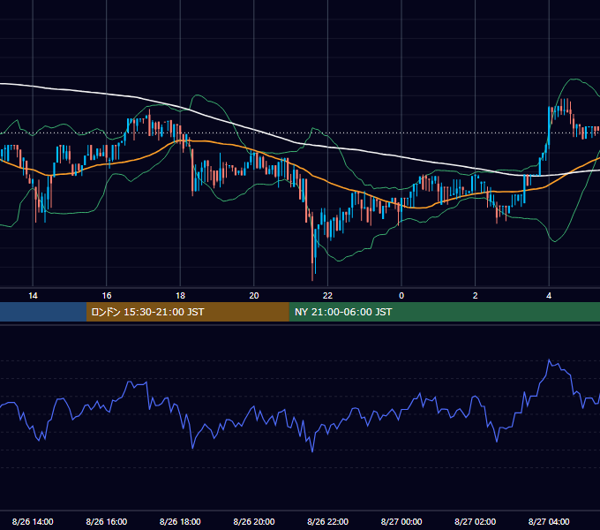Click the 14 hour label on price chart axis
This screenshot has height=530, width=600.
(33, 296)
